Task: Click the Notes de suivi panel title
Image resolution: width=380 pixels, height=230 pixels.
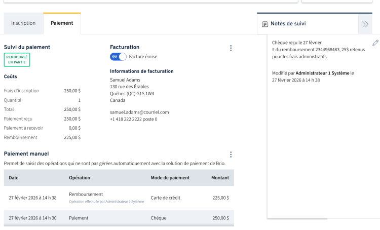Action: [288, 24]
